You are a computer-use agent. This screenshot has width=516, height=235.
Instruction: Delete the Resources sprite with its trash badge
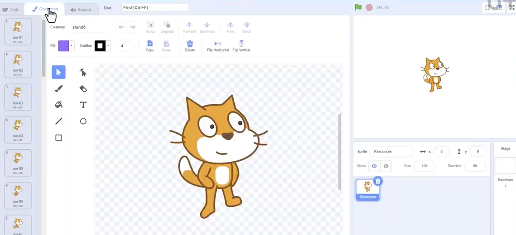[378, 181]
